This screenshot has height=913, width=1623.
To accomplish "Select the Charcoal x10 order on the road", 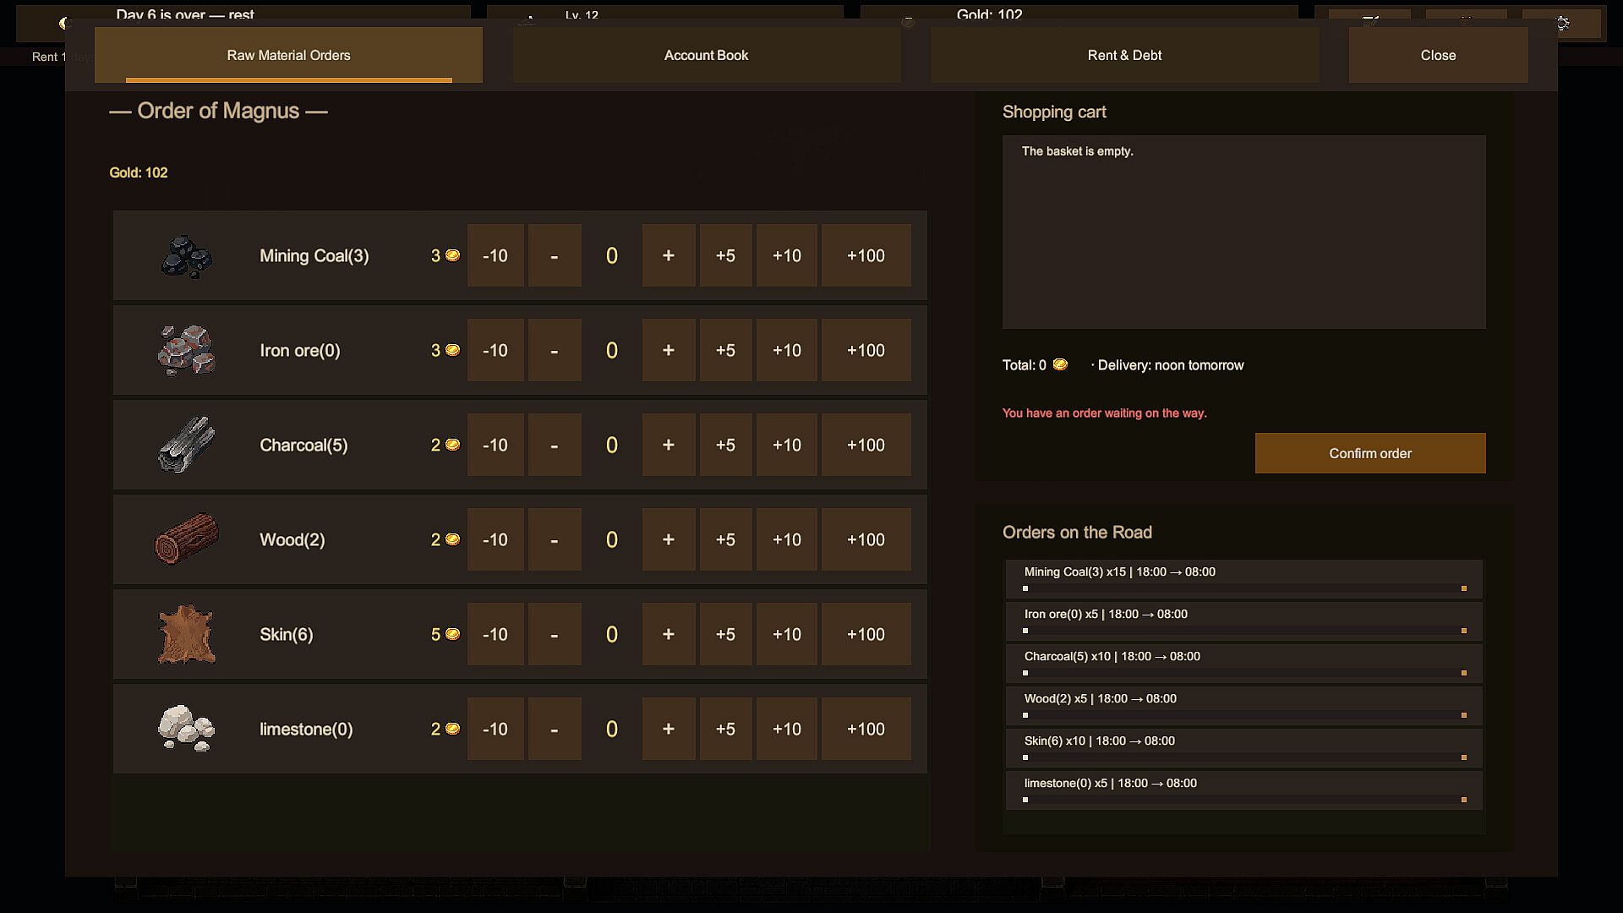I will tap(1244, 664).
